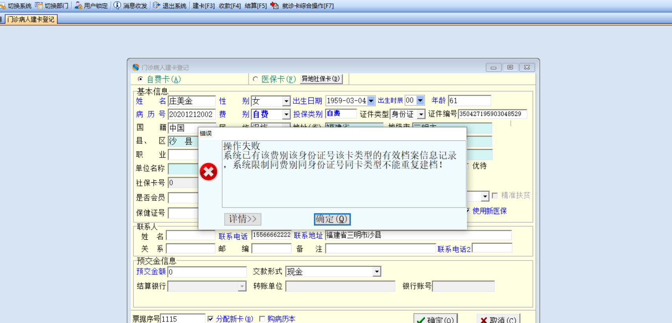
Task: Click the bottom 确定(O) button with checkmark
Action: (x=436, y=319)
